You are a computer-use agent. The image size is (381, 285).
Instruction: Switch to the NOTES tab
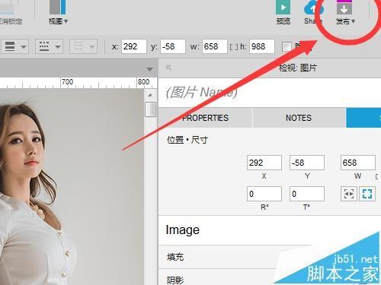coord(299,118)
